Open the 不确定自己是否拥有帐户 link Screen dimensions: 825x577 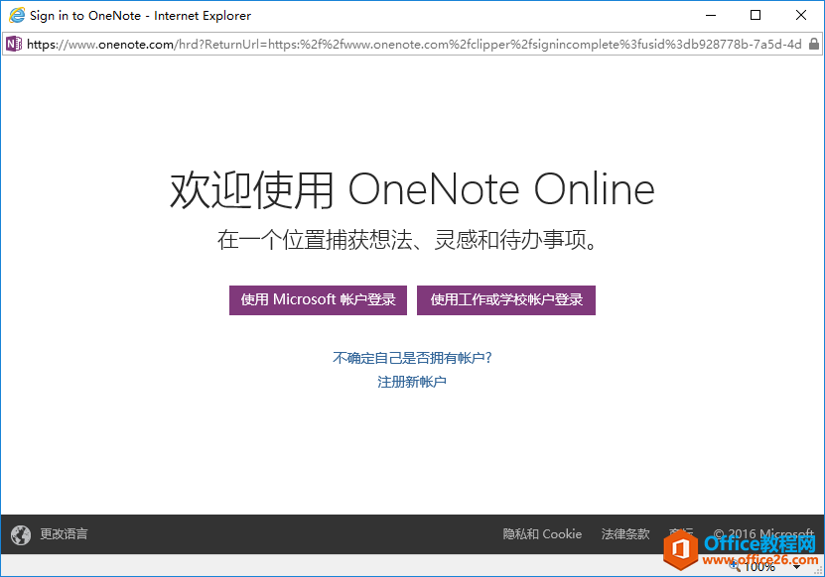coord(411,357)
